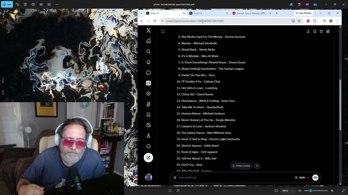Open X Notifications bell
The width and height of the screenshot is (348, 195).
tap(148, 62)
